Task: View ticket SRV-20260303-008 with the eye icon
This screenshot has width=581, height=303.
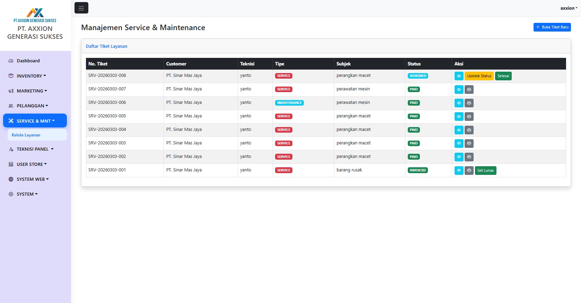Action: 459,76
